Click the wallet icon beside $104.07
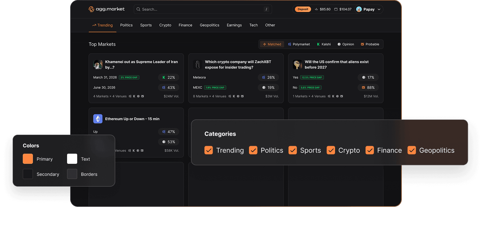The image size is (485, 234). (x=336, y=9)
